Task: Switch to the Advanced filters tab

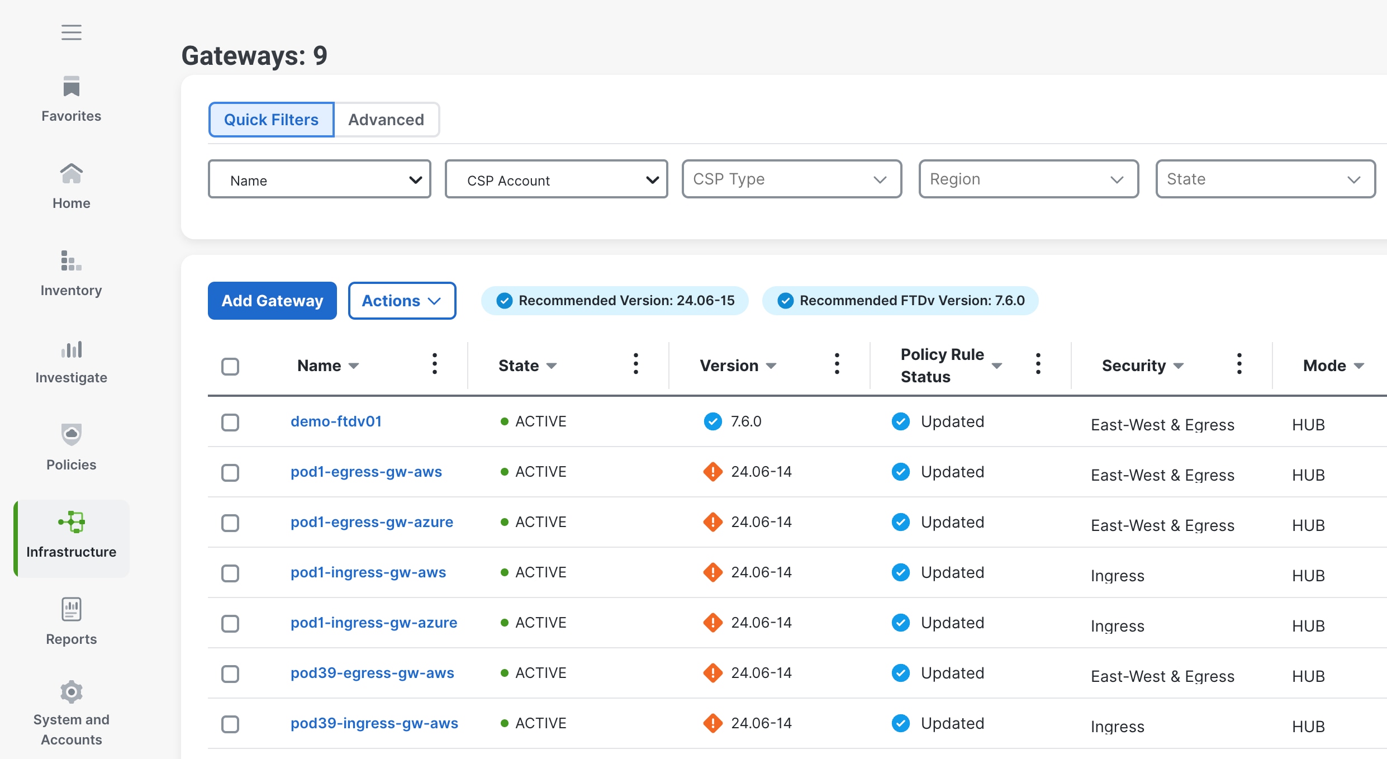Action: (386, 119)
